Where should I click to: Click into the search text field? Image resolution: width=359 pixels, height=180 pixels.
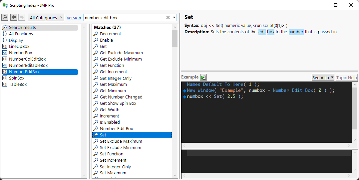coord(124,18)
